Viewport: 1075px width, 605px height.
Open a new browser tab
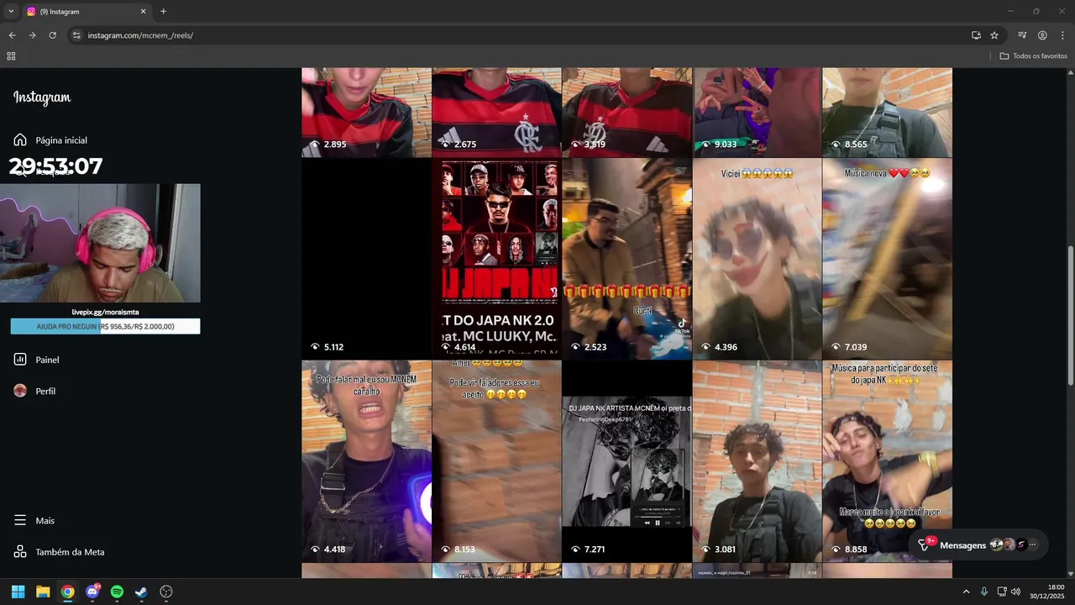(163, 12)
